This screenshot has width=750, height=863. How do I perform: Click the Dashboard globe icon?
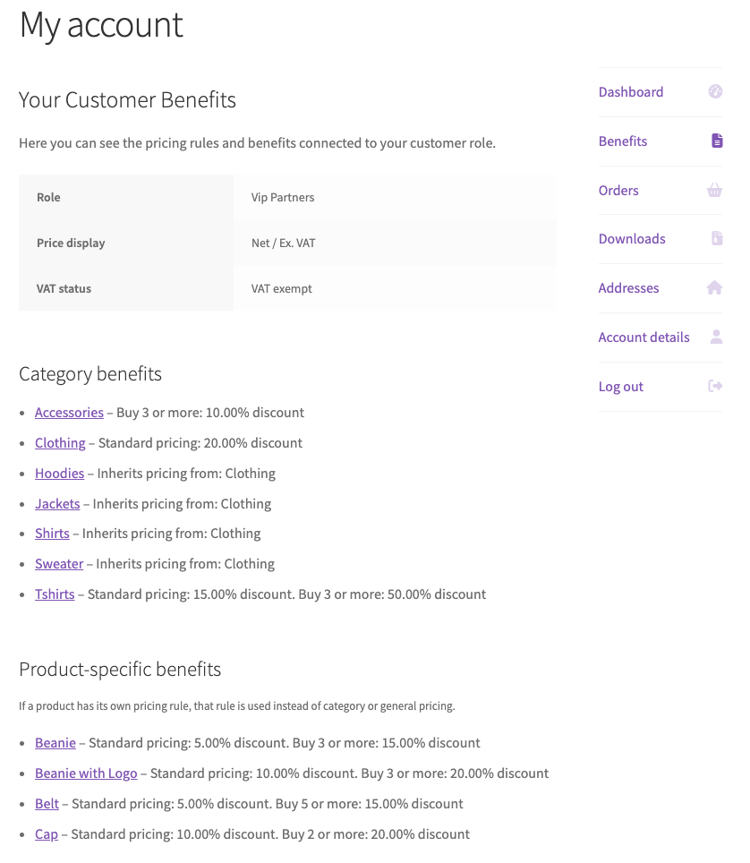point(715,91)
